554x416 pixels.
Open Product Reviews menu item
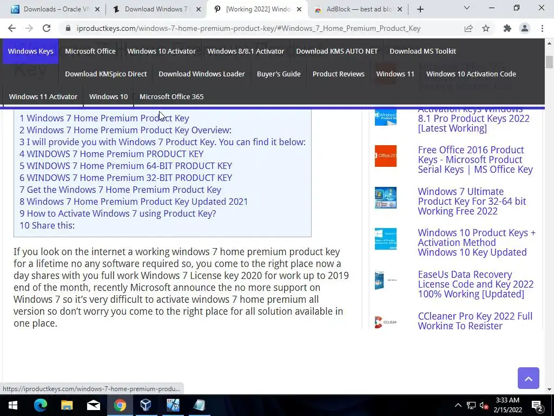[x=338, y=74]
